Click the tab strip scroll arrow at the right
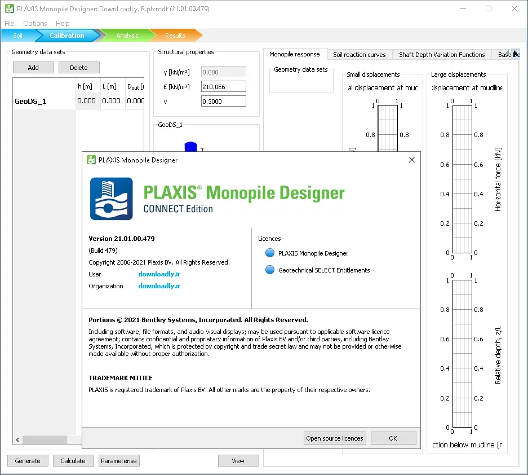 point(515,54)
